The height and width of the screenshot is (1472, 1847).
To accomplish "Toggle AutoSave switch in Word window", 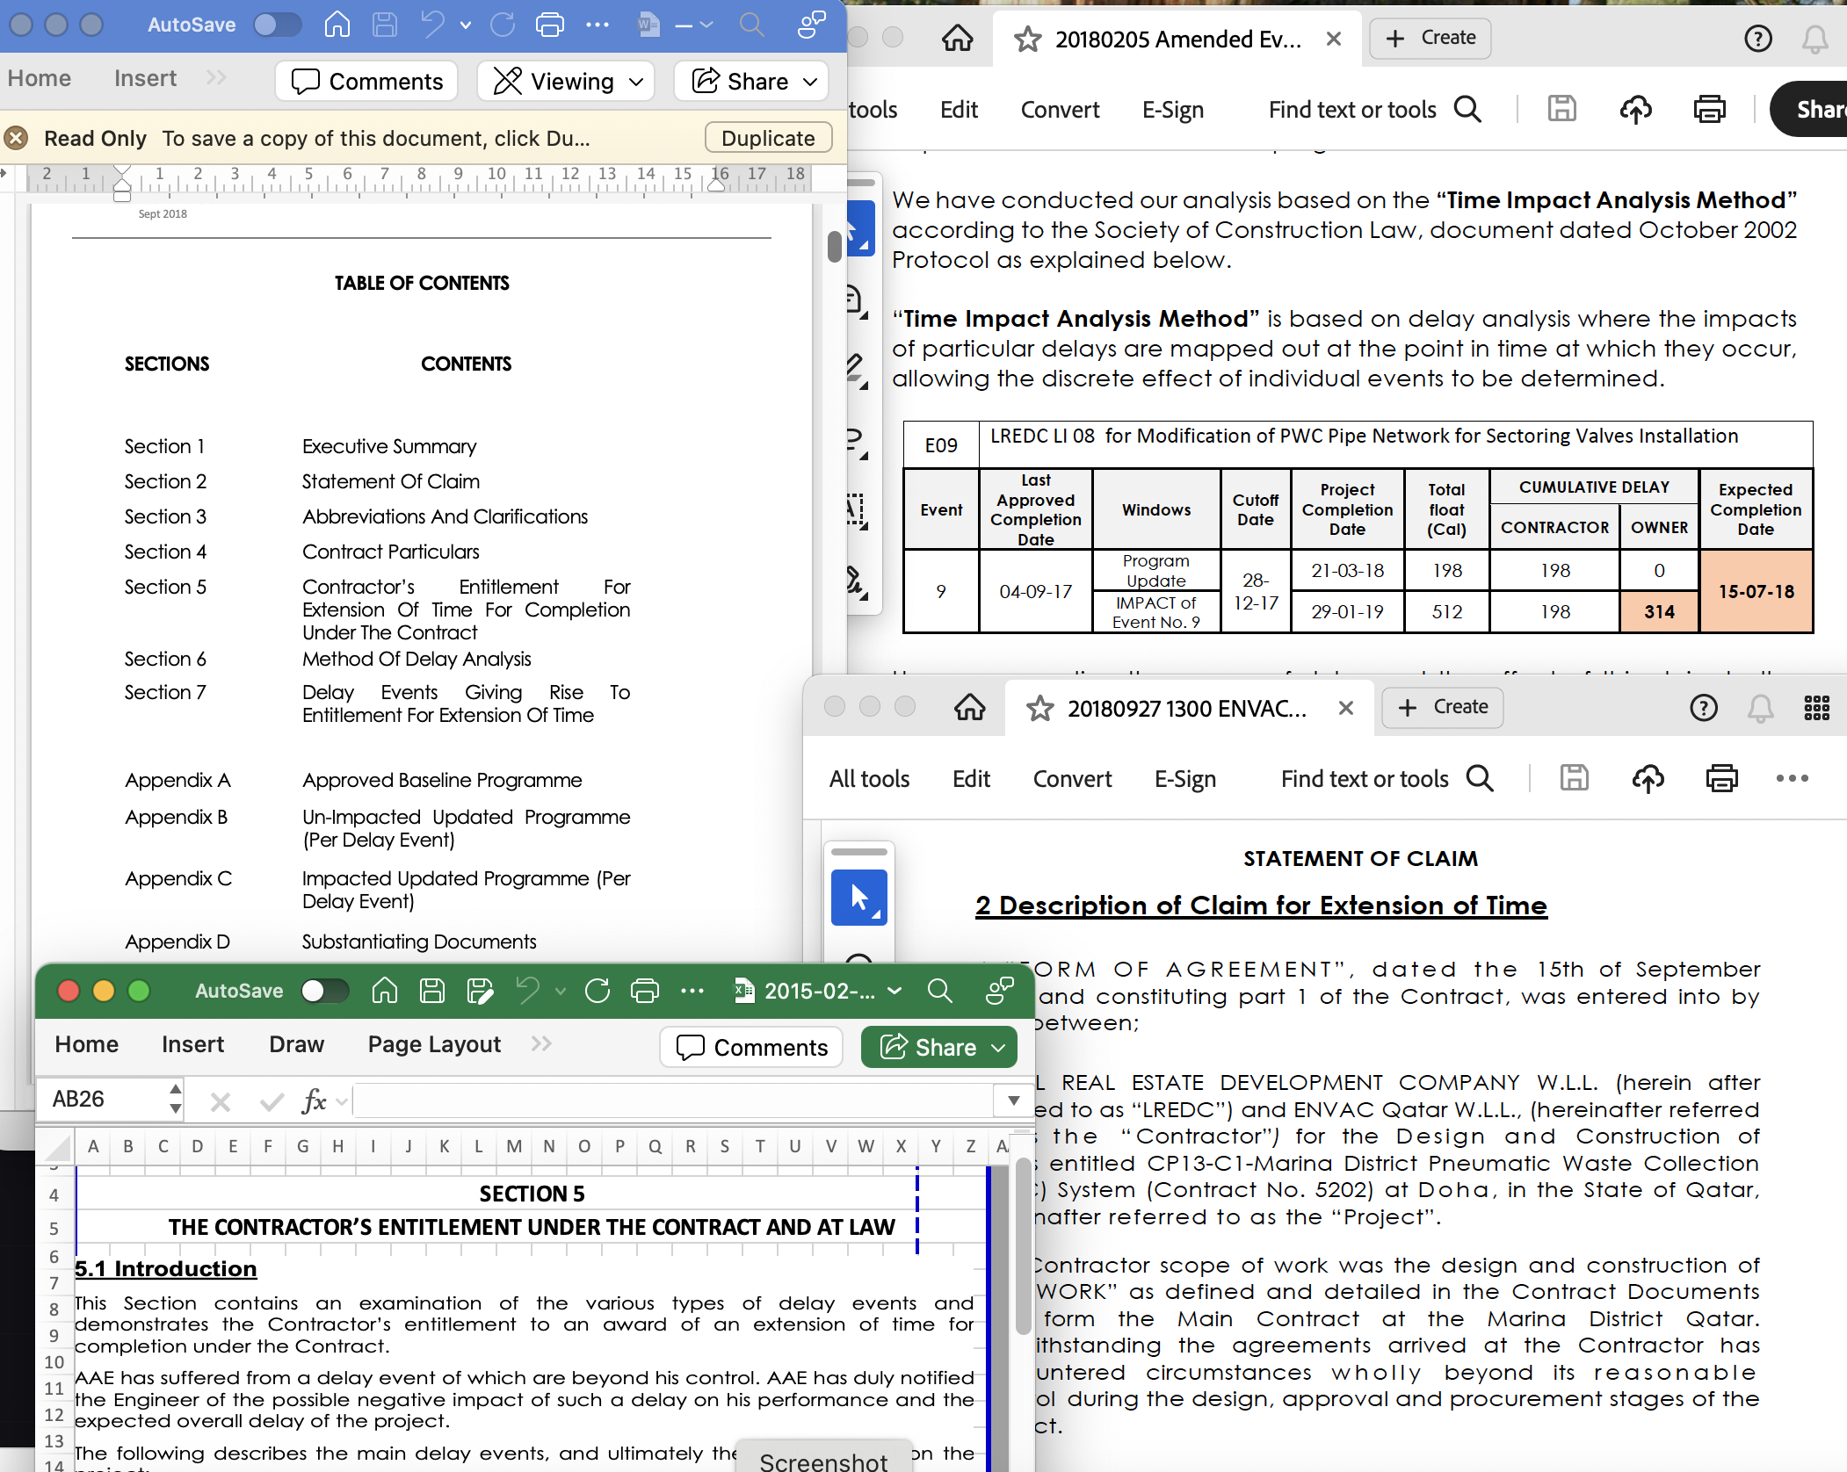I will (278, 25).
